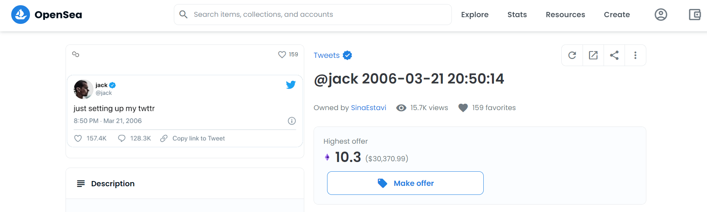Open the external link icon

(593, 55)
